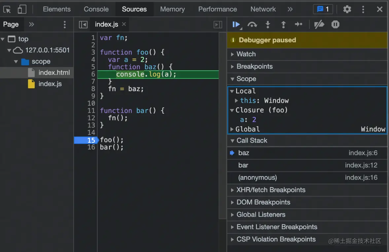Switch to the Sources tab
This screenshot has width=389, height=252.
click(x=134, y=9)
